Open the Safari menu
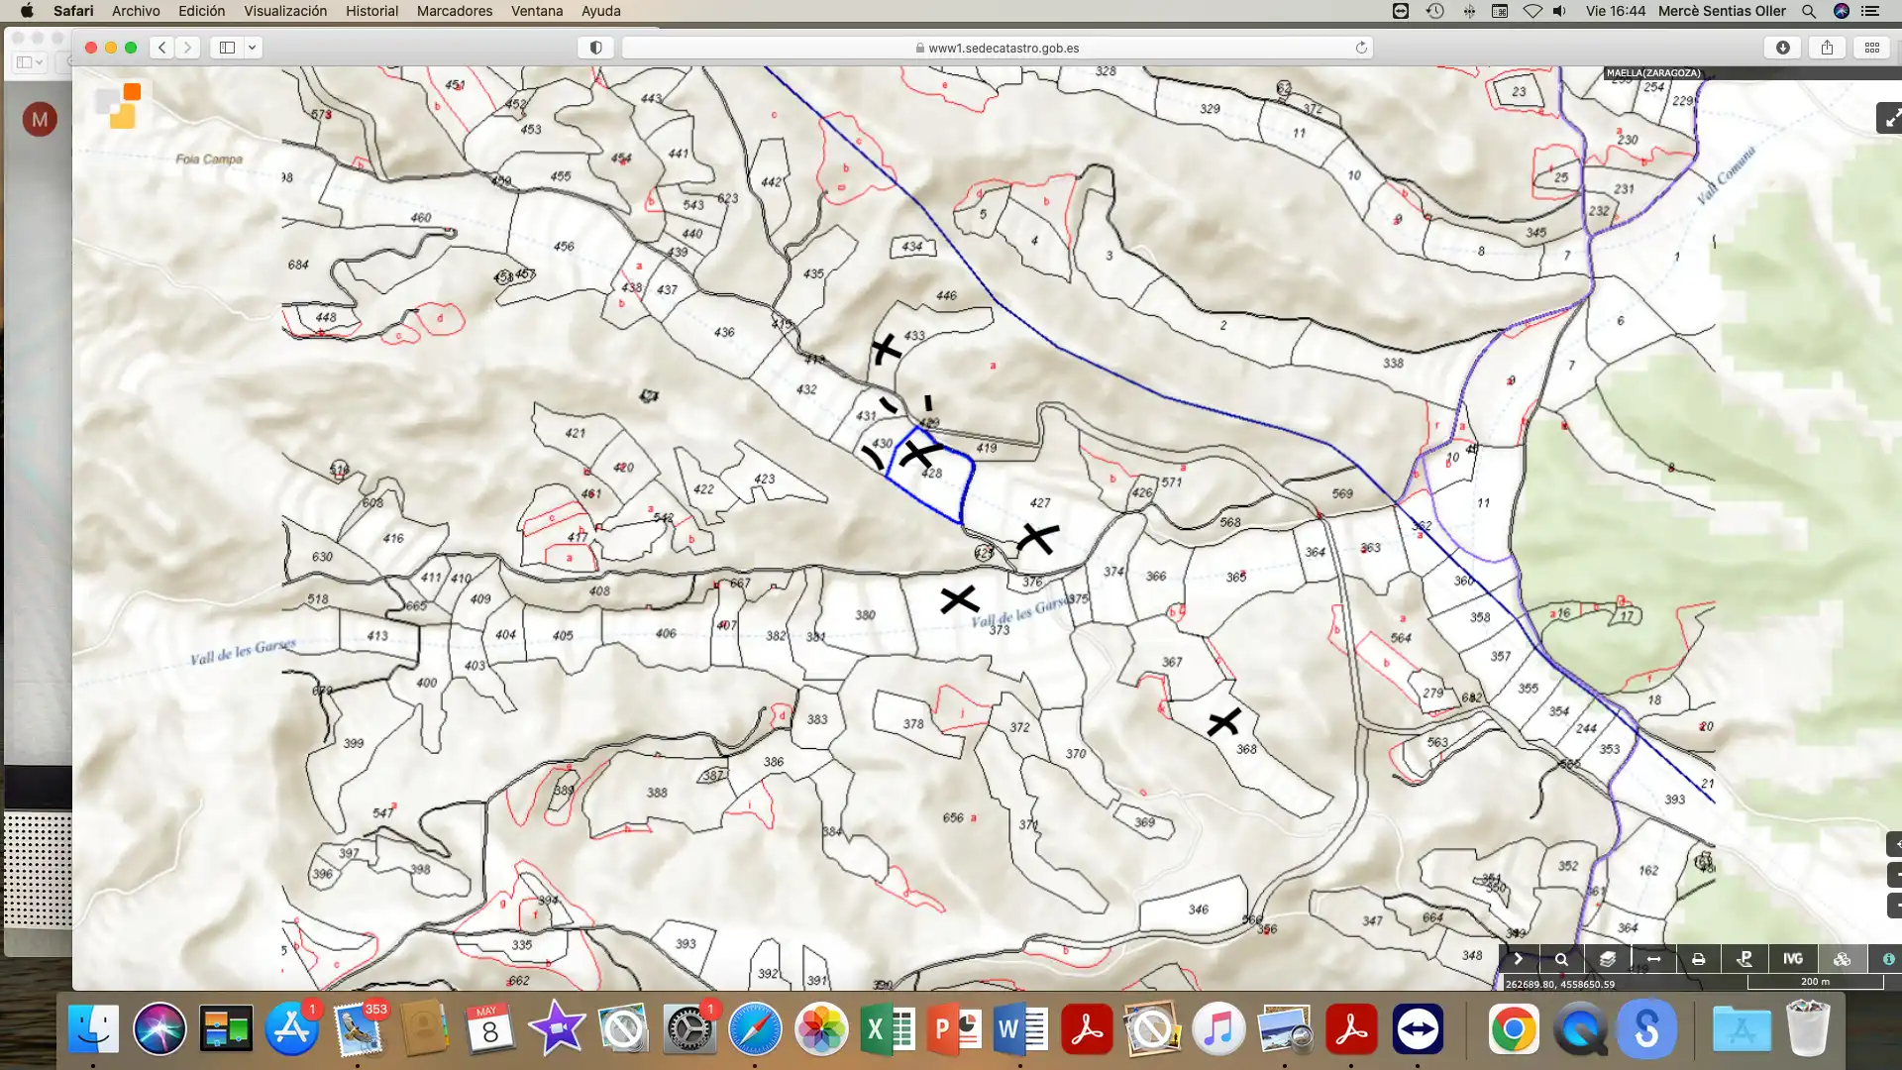This screenshot has width=1902, height=1070. [x=73, y=11]
